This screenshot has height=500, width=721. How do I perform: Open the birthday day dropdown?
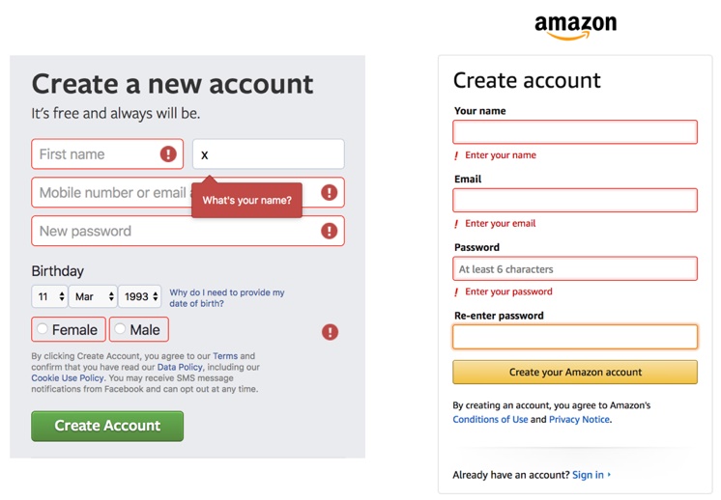coord(48,296)
